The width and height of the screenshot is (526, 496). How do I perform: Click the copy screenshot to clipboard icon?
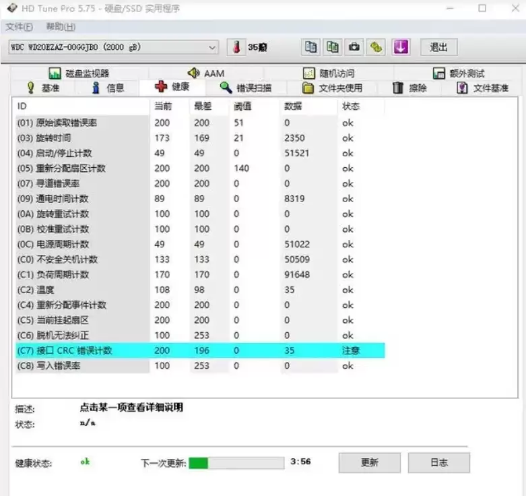[333, 47]
